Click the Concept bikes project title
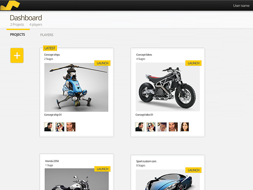253x190 pixels. coord(144,54)
